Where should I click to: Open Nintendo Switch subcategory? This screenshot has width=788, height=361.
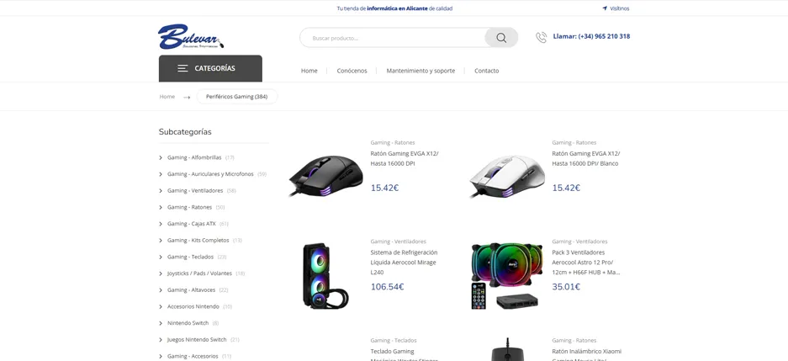point(188,323)
